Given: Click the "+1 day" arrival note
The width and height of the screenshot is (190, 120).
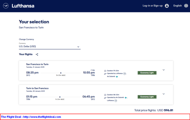Looking at the screenshot, I should pyautogui.click(x=93, y=70).
